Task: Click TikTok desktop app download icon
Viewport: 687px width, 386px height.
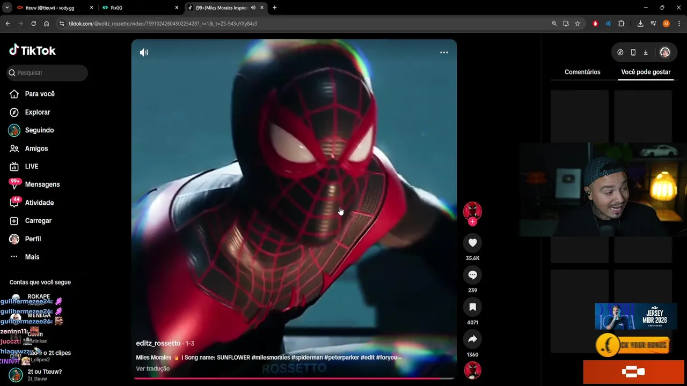Action: point(646,53)
